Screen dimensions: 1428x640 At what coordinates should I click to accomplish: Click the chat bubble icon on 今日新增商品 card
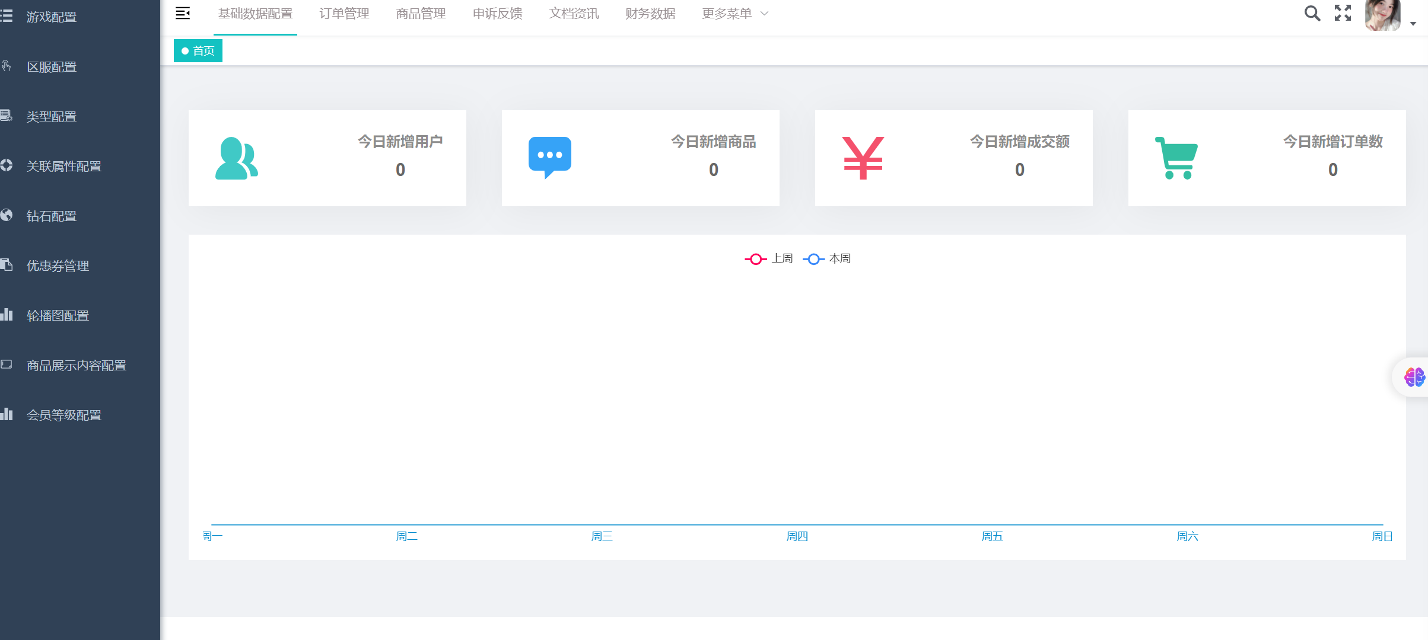click(550, 158)
